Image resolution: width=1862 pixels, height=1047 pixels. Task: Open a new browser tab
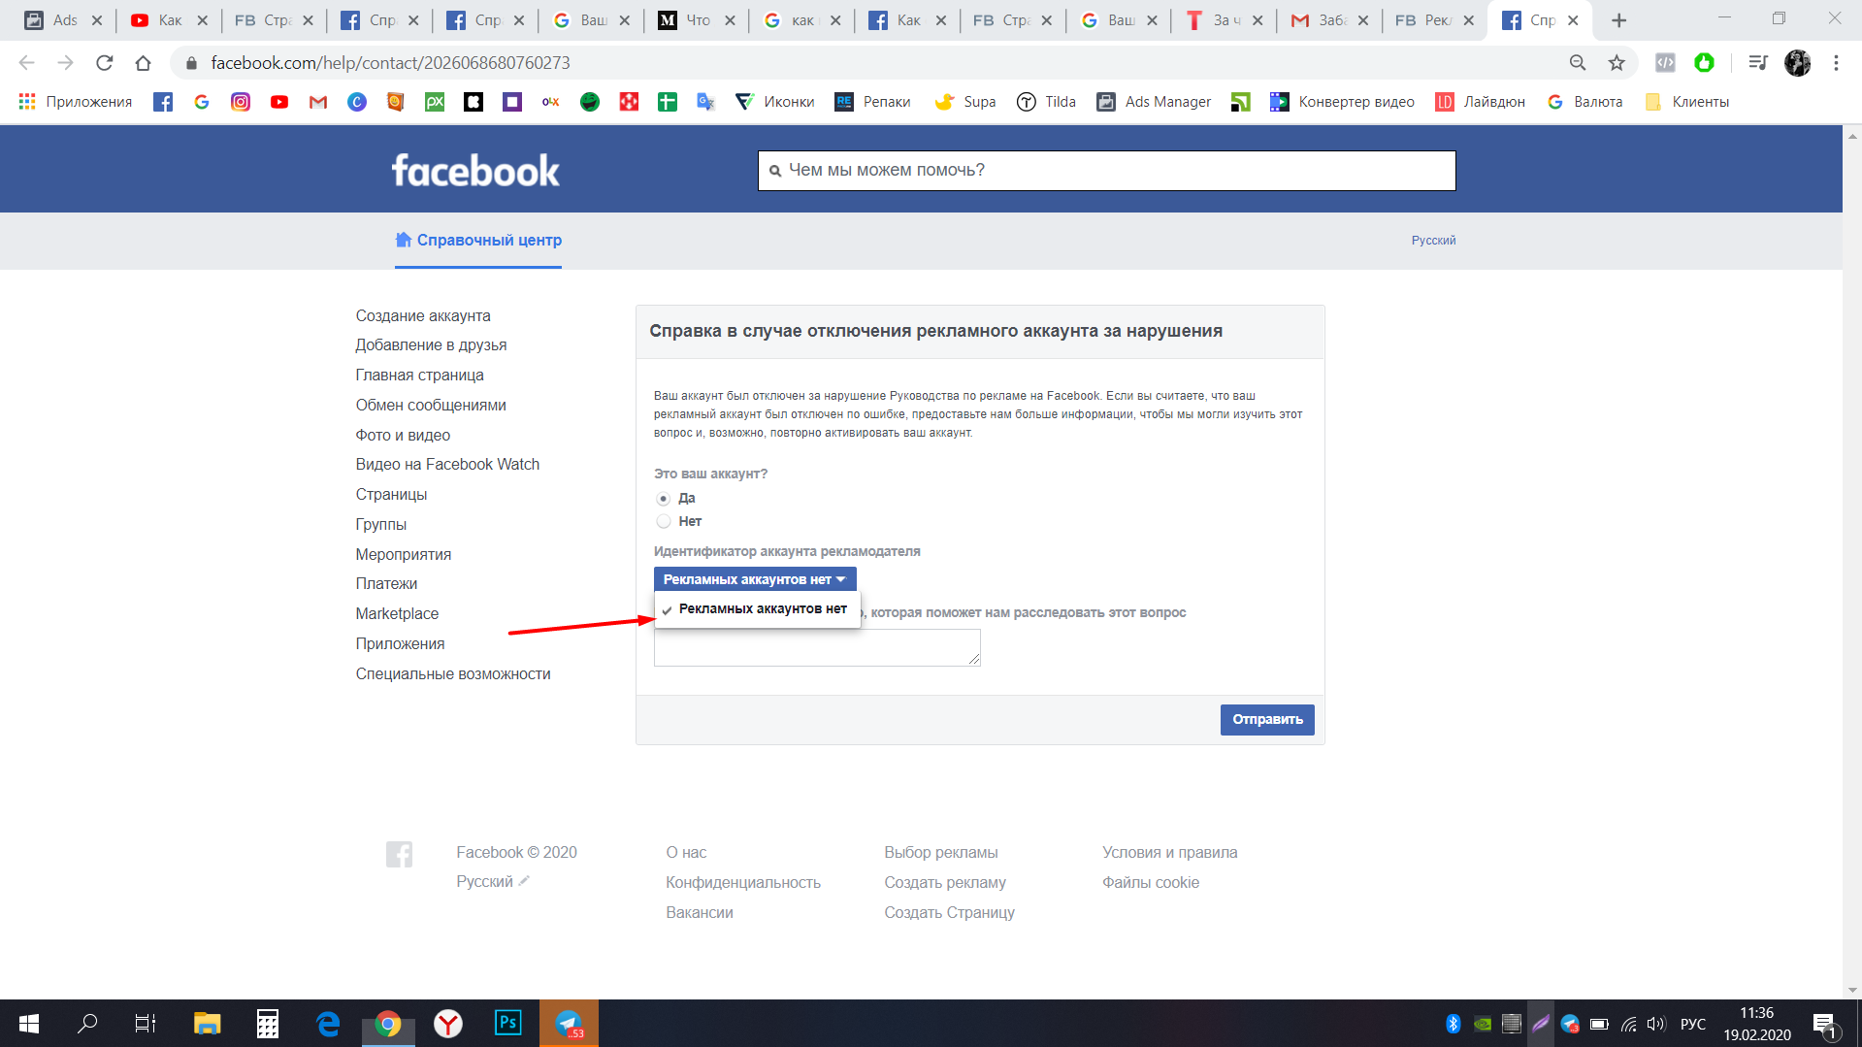(x=1618, y=20)
